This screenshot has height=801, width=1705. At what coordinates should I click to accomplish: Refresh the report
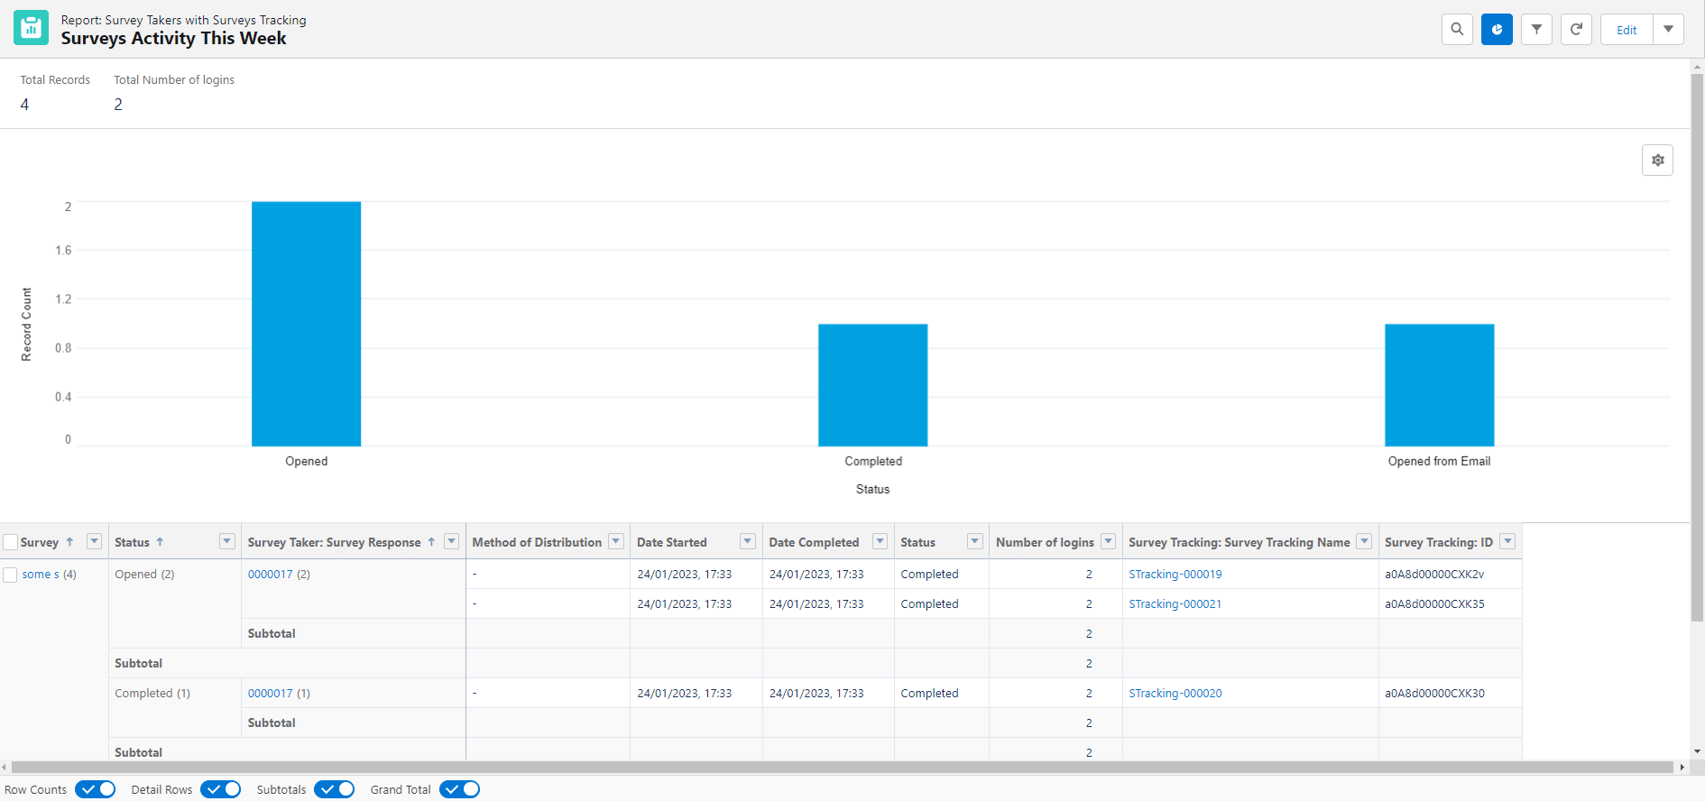1576,30
